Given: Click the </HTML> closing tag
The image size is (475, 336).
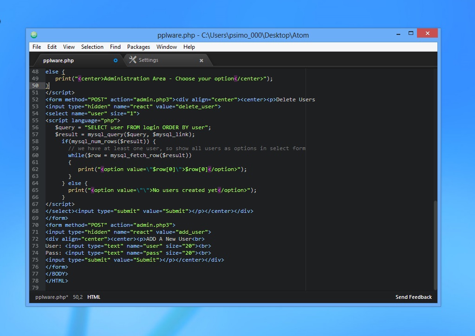Looking at the screenshot, I should click(57, 281).
